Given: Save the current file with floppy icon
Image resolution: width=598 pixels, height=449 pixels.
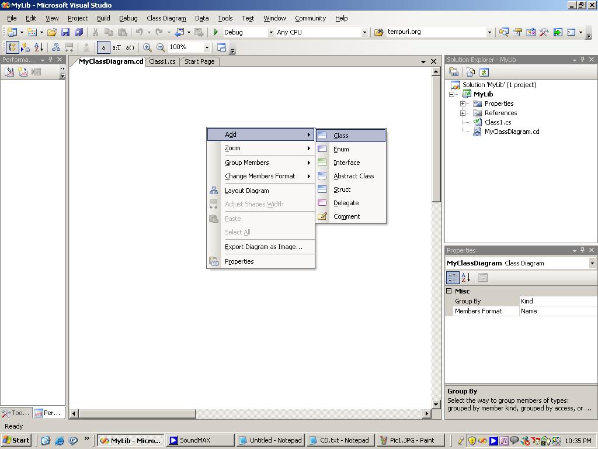Looking at the screenshot, I should (x=65, y=32).
